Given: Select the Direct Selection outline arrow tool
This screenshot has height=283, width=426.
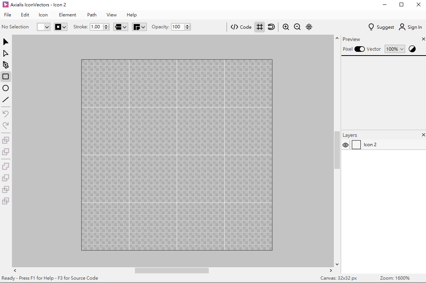Looking at the screenshot, I should click(x=6, y=53).
